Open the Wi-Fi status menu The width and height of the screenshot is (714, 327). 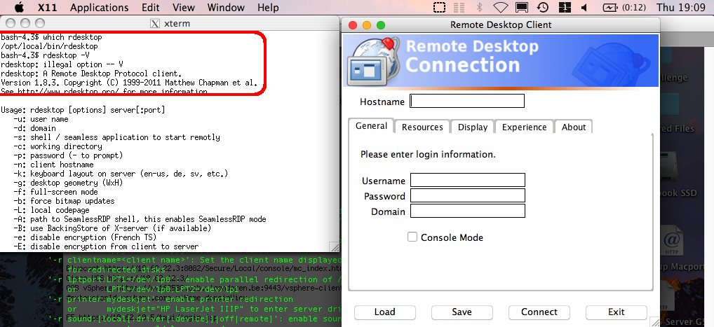(501, 7)
